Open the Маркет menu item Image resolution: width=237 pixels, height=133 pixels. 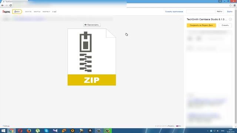tap(46, 11)
